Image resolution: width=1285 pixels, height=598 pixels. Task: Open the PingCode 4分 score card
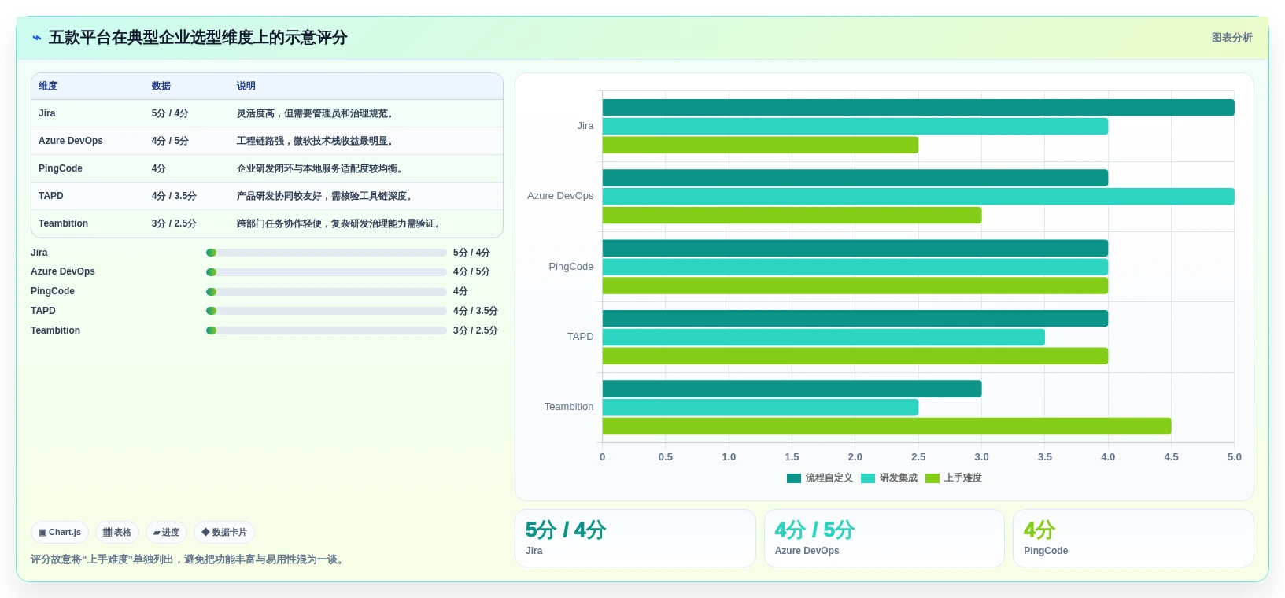pos(1133,538)
